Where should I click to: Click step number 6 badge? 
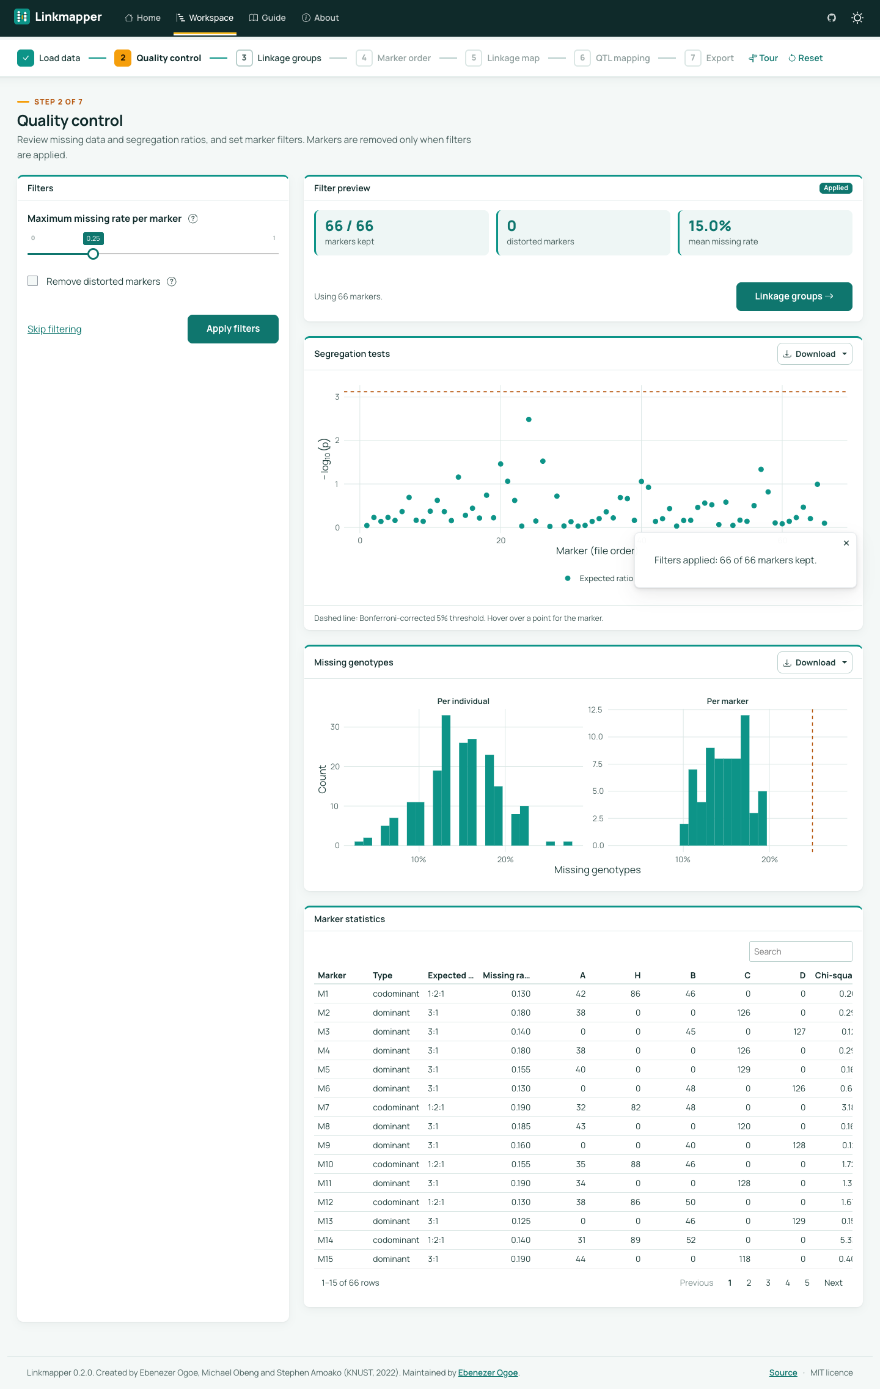pos(582,58)
